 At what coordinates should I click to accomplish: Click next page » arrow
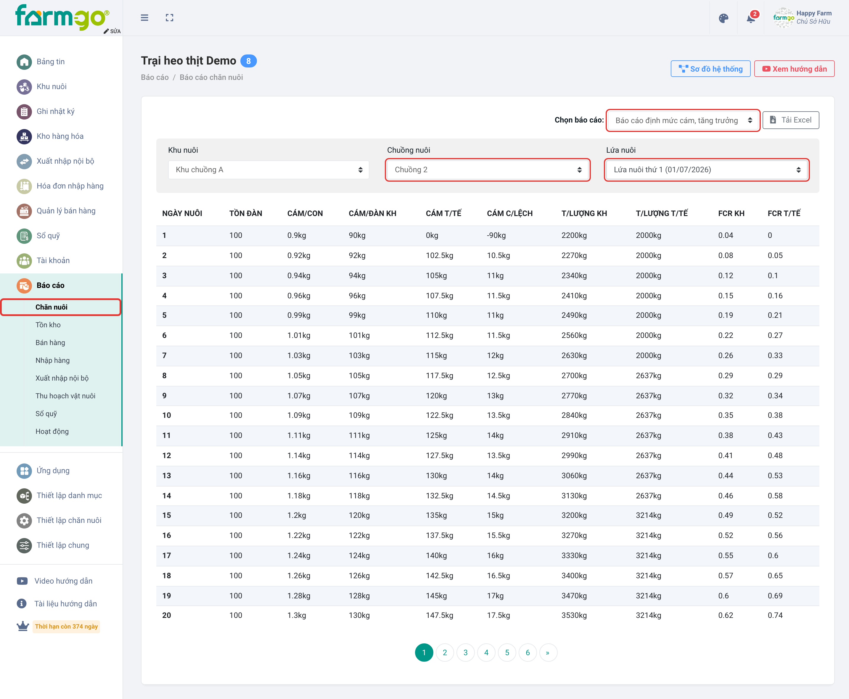click(x=548, y=653)
